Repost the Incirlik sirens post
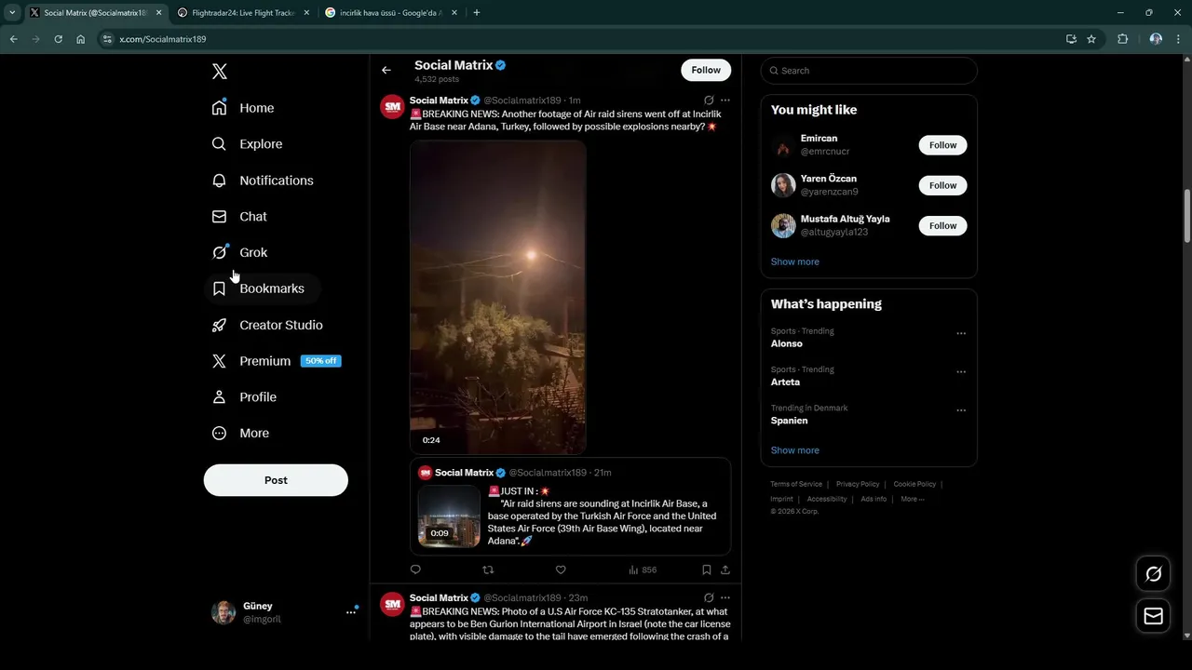Viewport: 1192px width, 670px height. [x=488, y=569]
